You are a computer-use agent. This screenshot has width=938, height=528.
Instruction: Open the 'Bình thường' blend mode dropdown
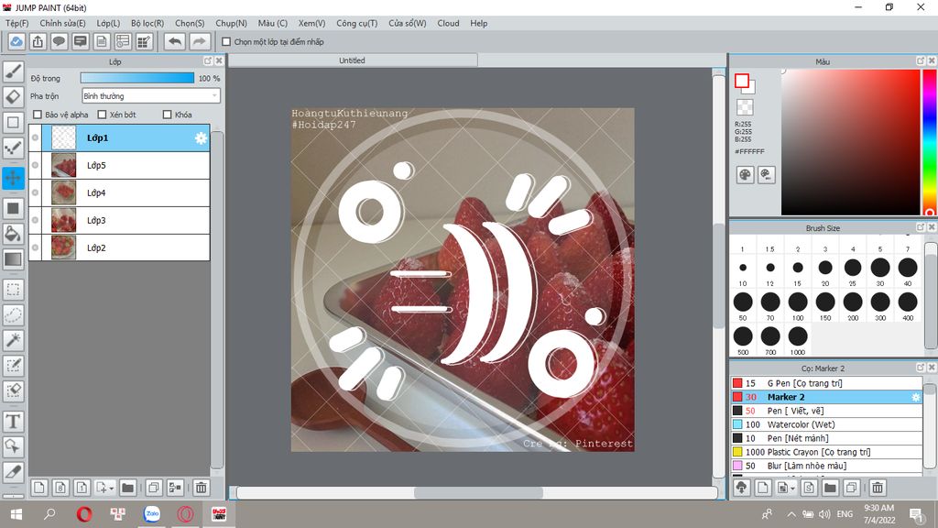pos(151,95)
